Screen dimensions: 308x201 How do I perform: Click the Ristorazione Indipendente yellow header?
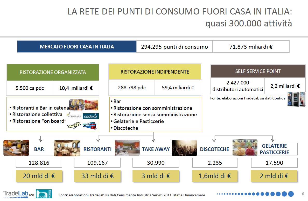[155, 72]
